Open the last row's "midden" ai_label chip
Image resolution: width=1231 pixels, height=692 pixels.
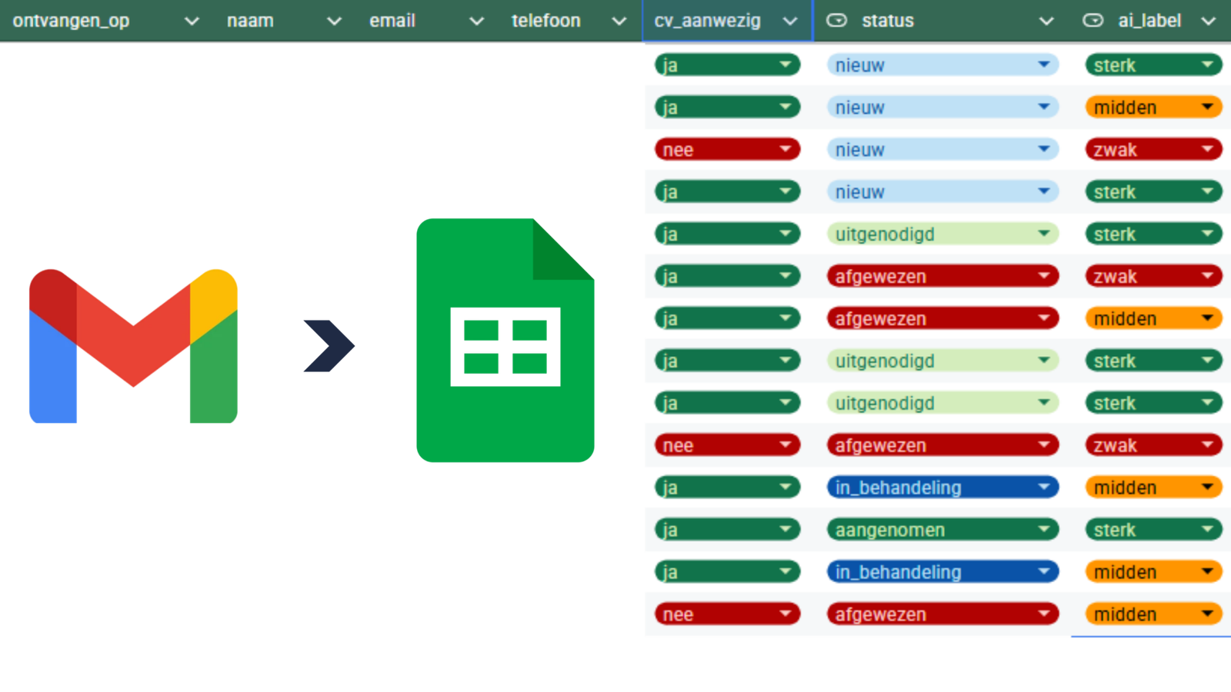coord(1153,614)
